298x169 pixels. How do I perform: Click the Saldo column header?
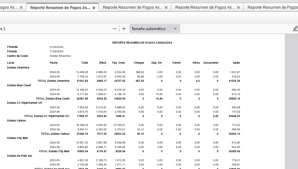pos(236,63)
